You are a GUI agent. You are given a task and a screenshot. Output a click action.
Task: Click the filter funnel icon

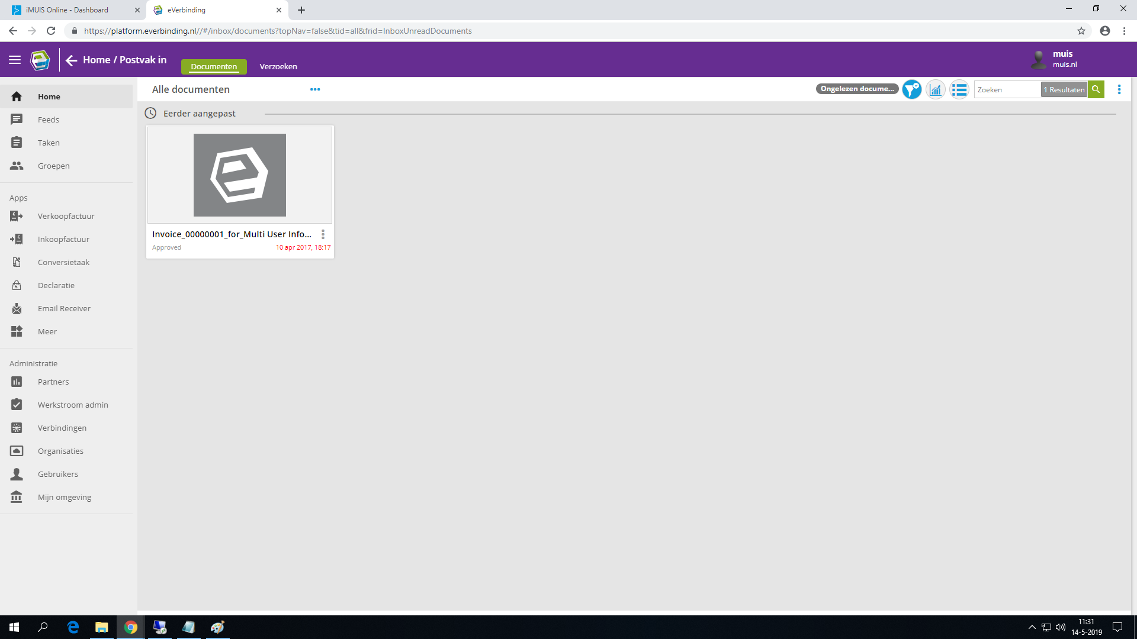point(911,90)
